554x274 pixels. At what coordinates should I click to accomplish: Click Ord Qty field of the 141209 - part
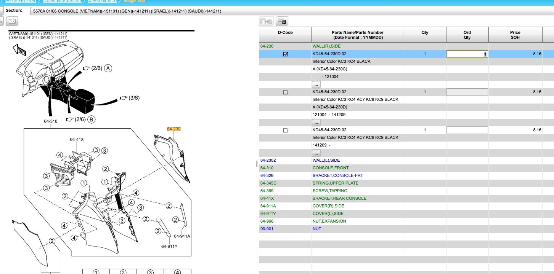coord(467,130)
